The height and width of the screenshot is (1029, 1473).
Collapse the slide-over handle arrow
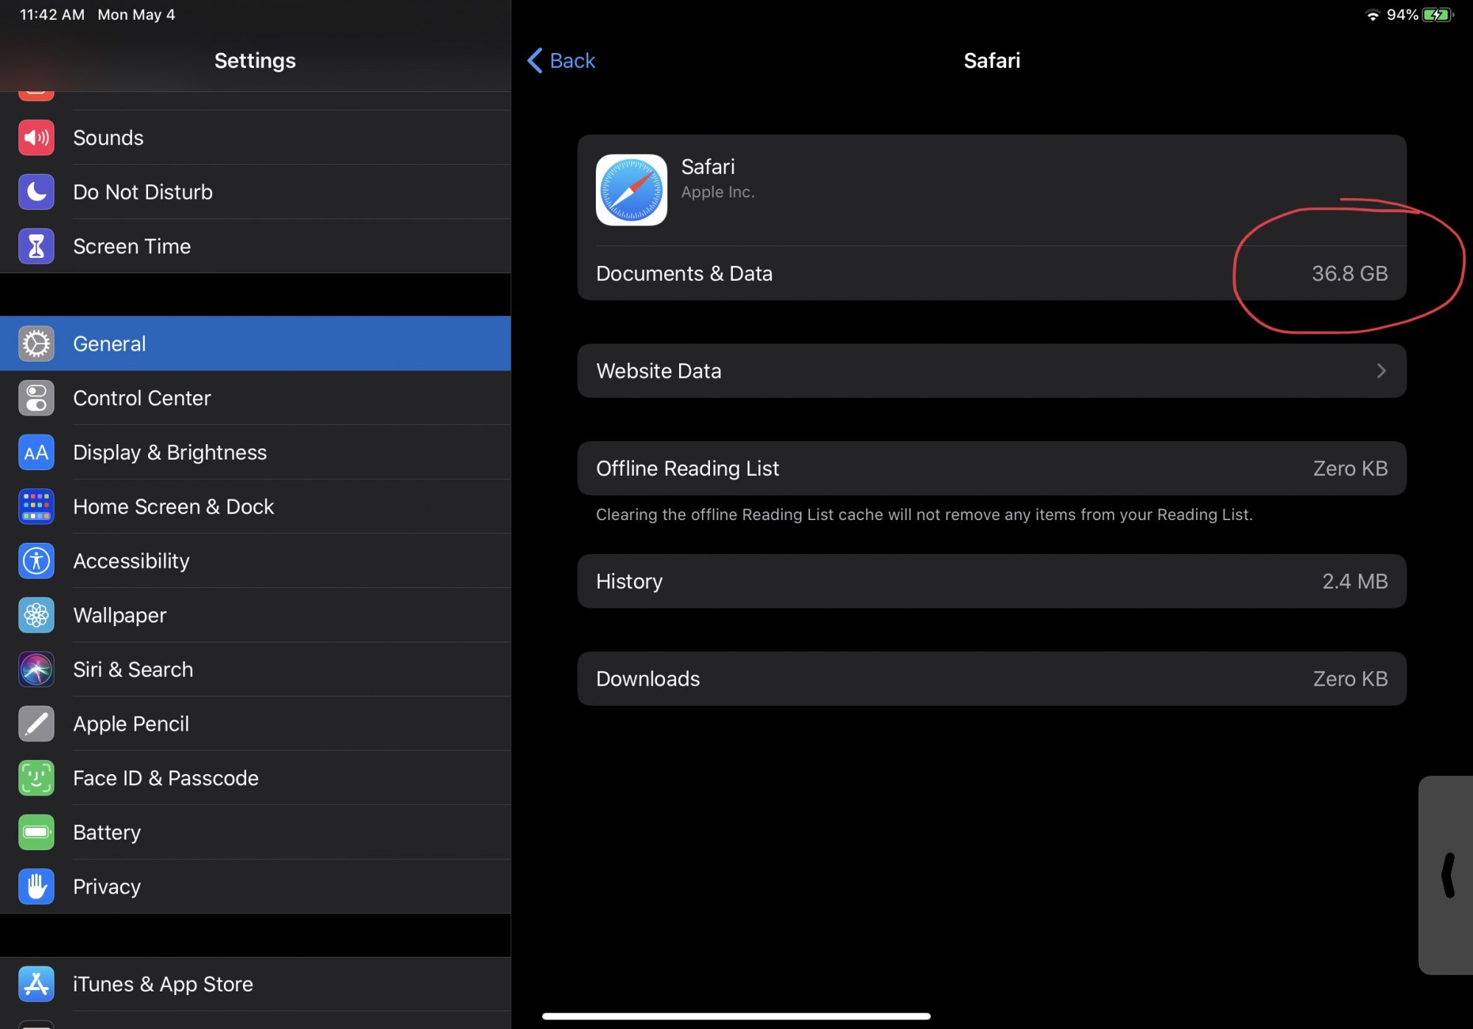(x=1448, y=875)
